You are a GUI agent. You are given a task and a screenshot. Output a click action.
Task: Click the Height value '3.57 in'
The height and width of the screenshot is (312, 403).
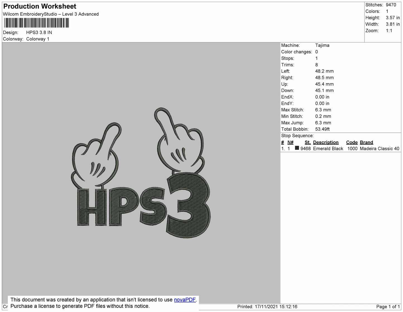[x=393, y=18]
